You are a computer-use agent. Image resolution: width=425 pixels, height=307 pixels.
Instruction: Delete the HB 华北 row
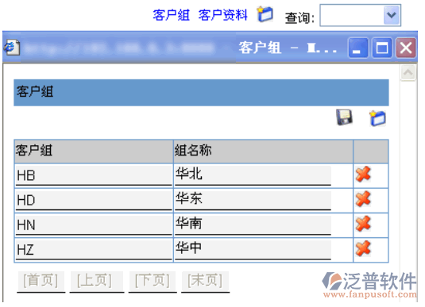363,174
